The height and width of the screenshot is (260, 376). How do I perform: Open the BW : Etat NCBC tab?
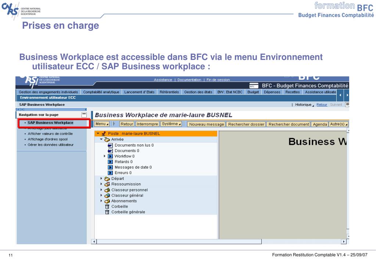tap(230, 92)
